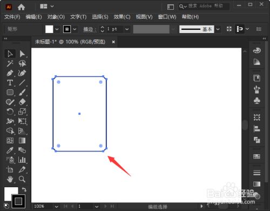
Task: Choose the Lasso tool
Action: tap(22, 63)
